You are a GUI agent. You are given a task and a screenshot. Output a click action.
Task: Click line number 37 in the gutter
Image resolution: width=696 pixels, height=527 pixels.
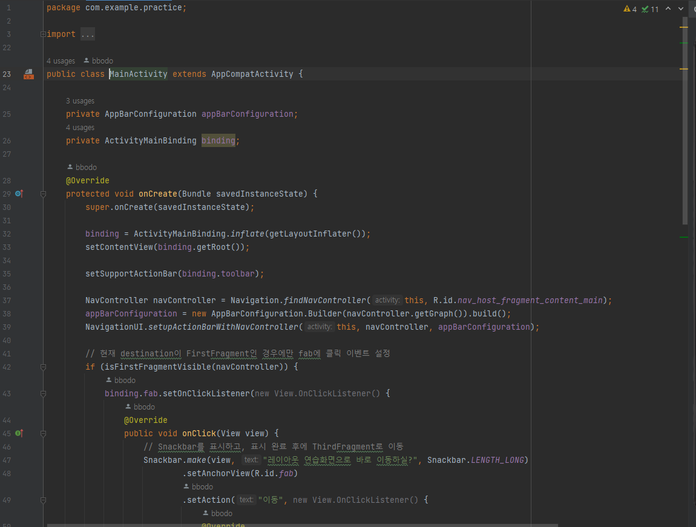coord(7,300)
